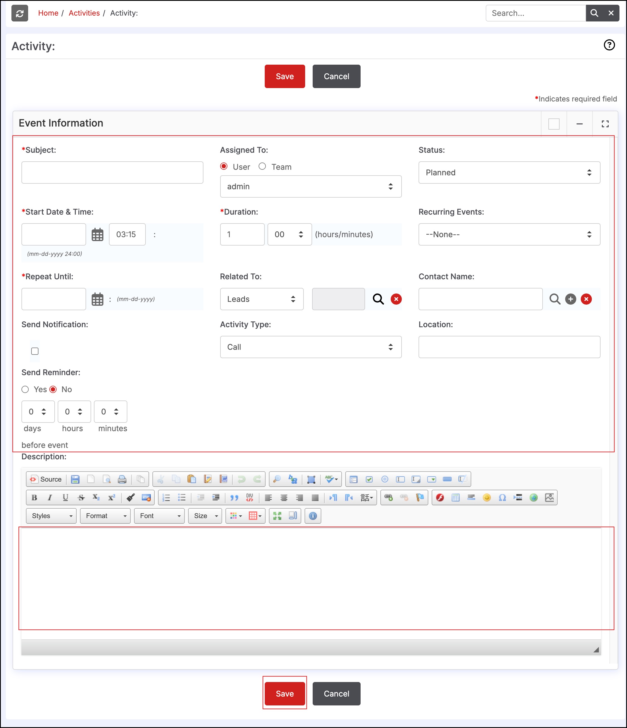Toggle Strikethrough formatting
The width and height of the screenshot is (627, 728).
(81, 498)
